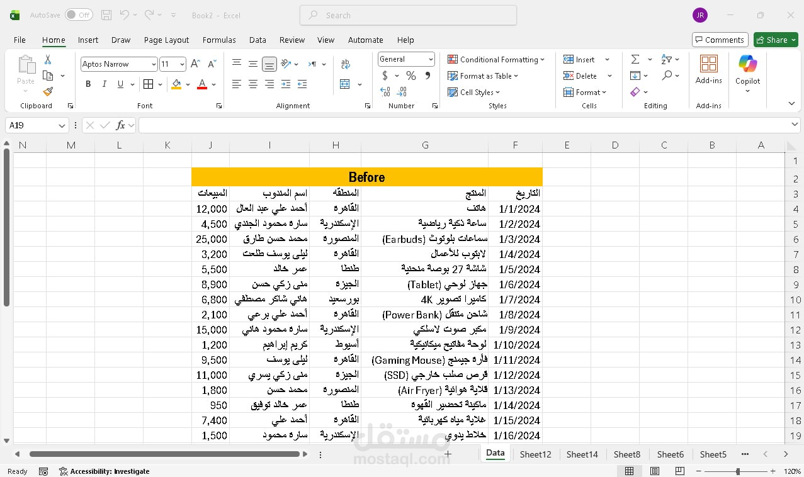Select the Sheet12 tab
The image size is (804, 477).
535,454
